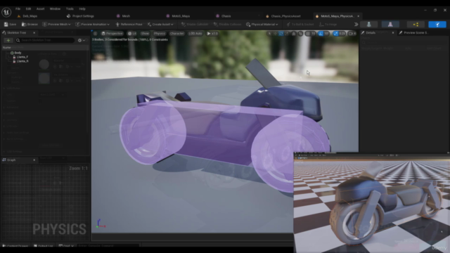The image size is (450, 253).
Task: Toggle rotation snapping in the viewport toolbar
Action: tap(321, 34)
